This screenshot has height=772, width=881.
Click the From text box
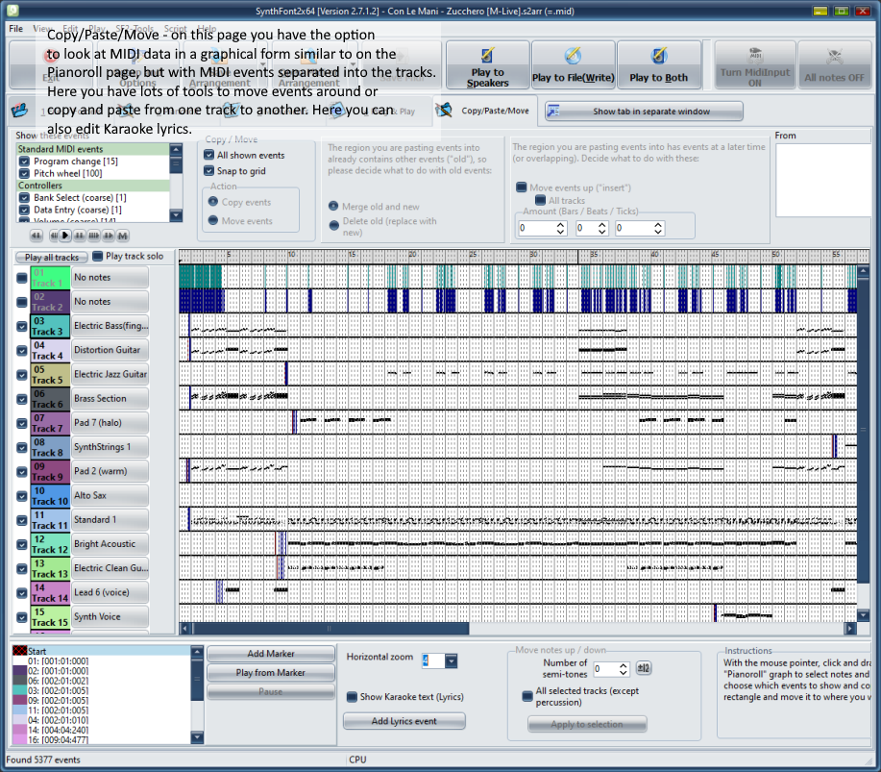coord(822,180)
